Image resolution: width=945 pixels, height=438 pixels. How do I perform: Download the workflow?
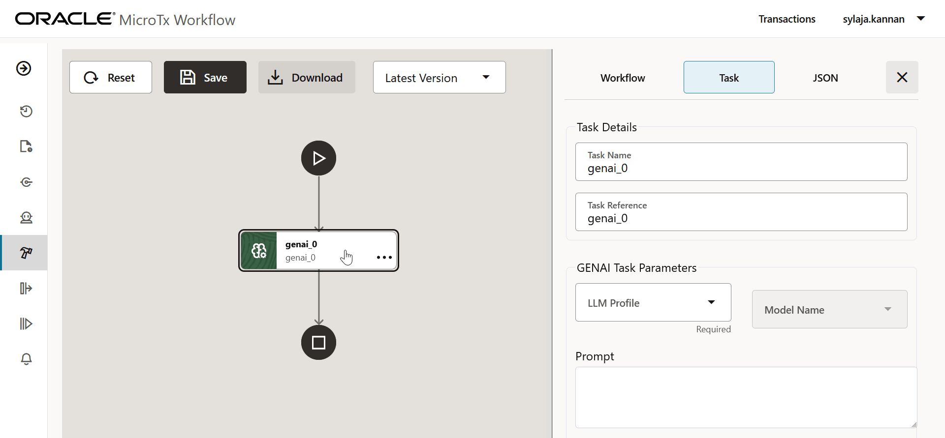coord(307,77)
